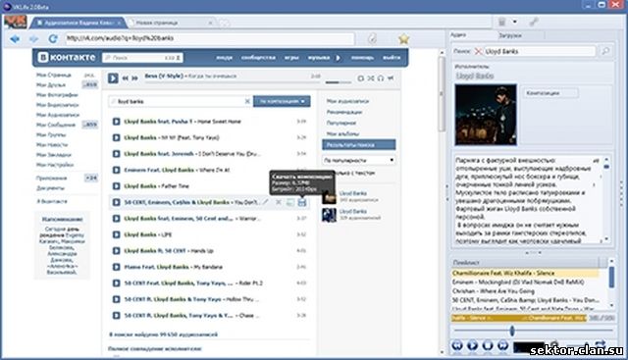Viewport: 628px width, 360px height.
Task: Open 'Мои Сообщения' in left menu
Action: 56,125
